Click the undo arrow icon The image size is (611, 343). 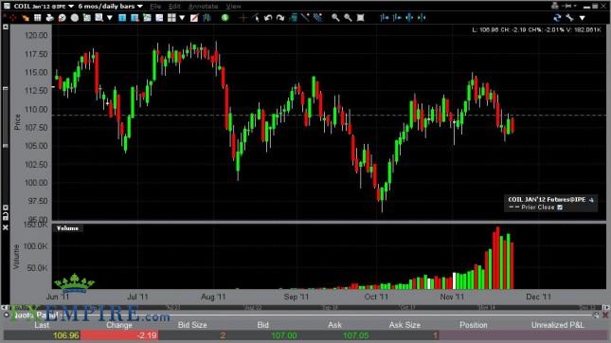click(x=268, y=18)
